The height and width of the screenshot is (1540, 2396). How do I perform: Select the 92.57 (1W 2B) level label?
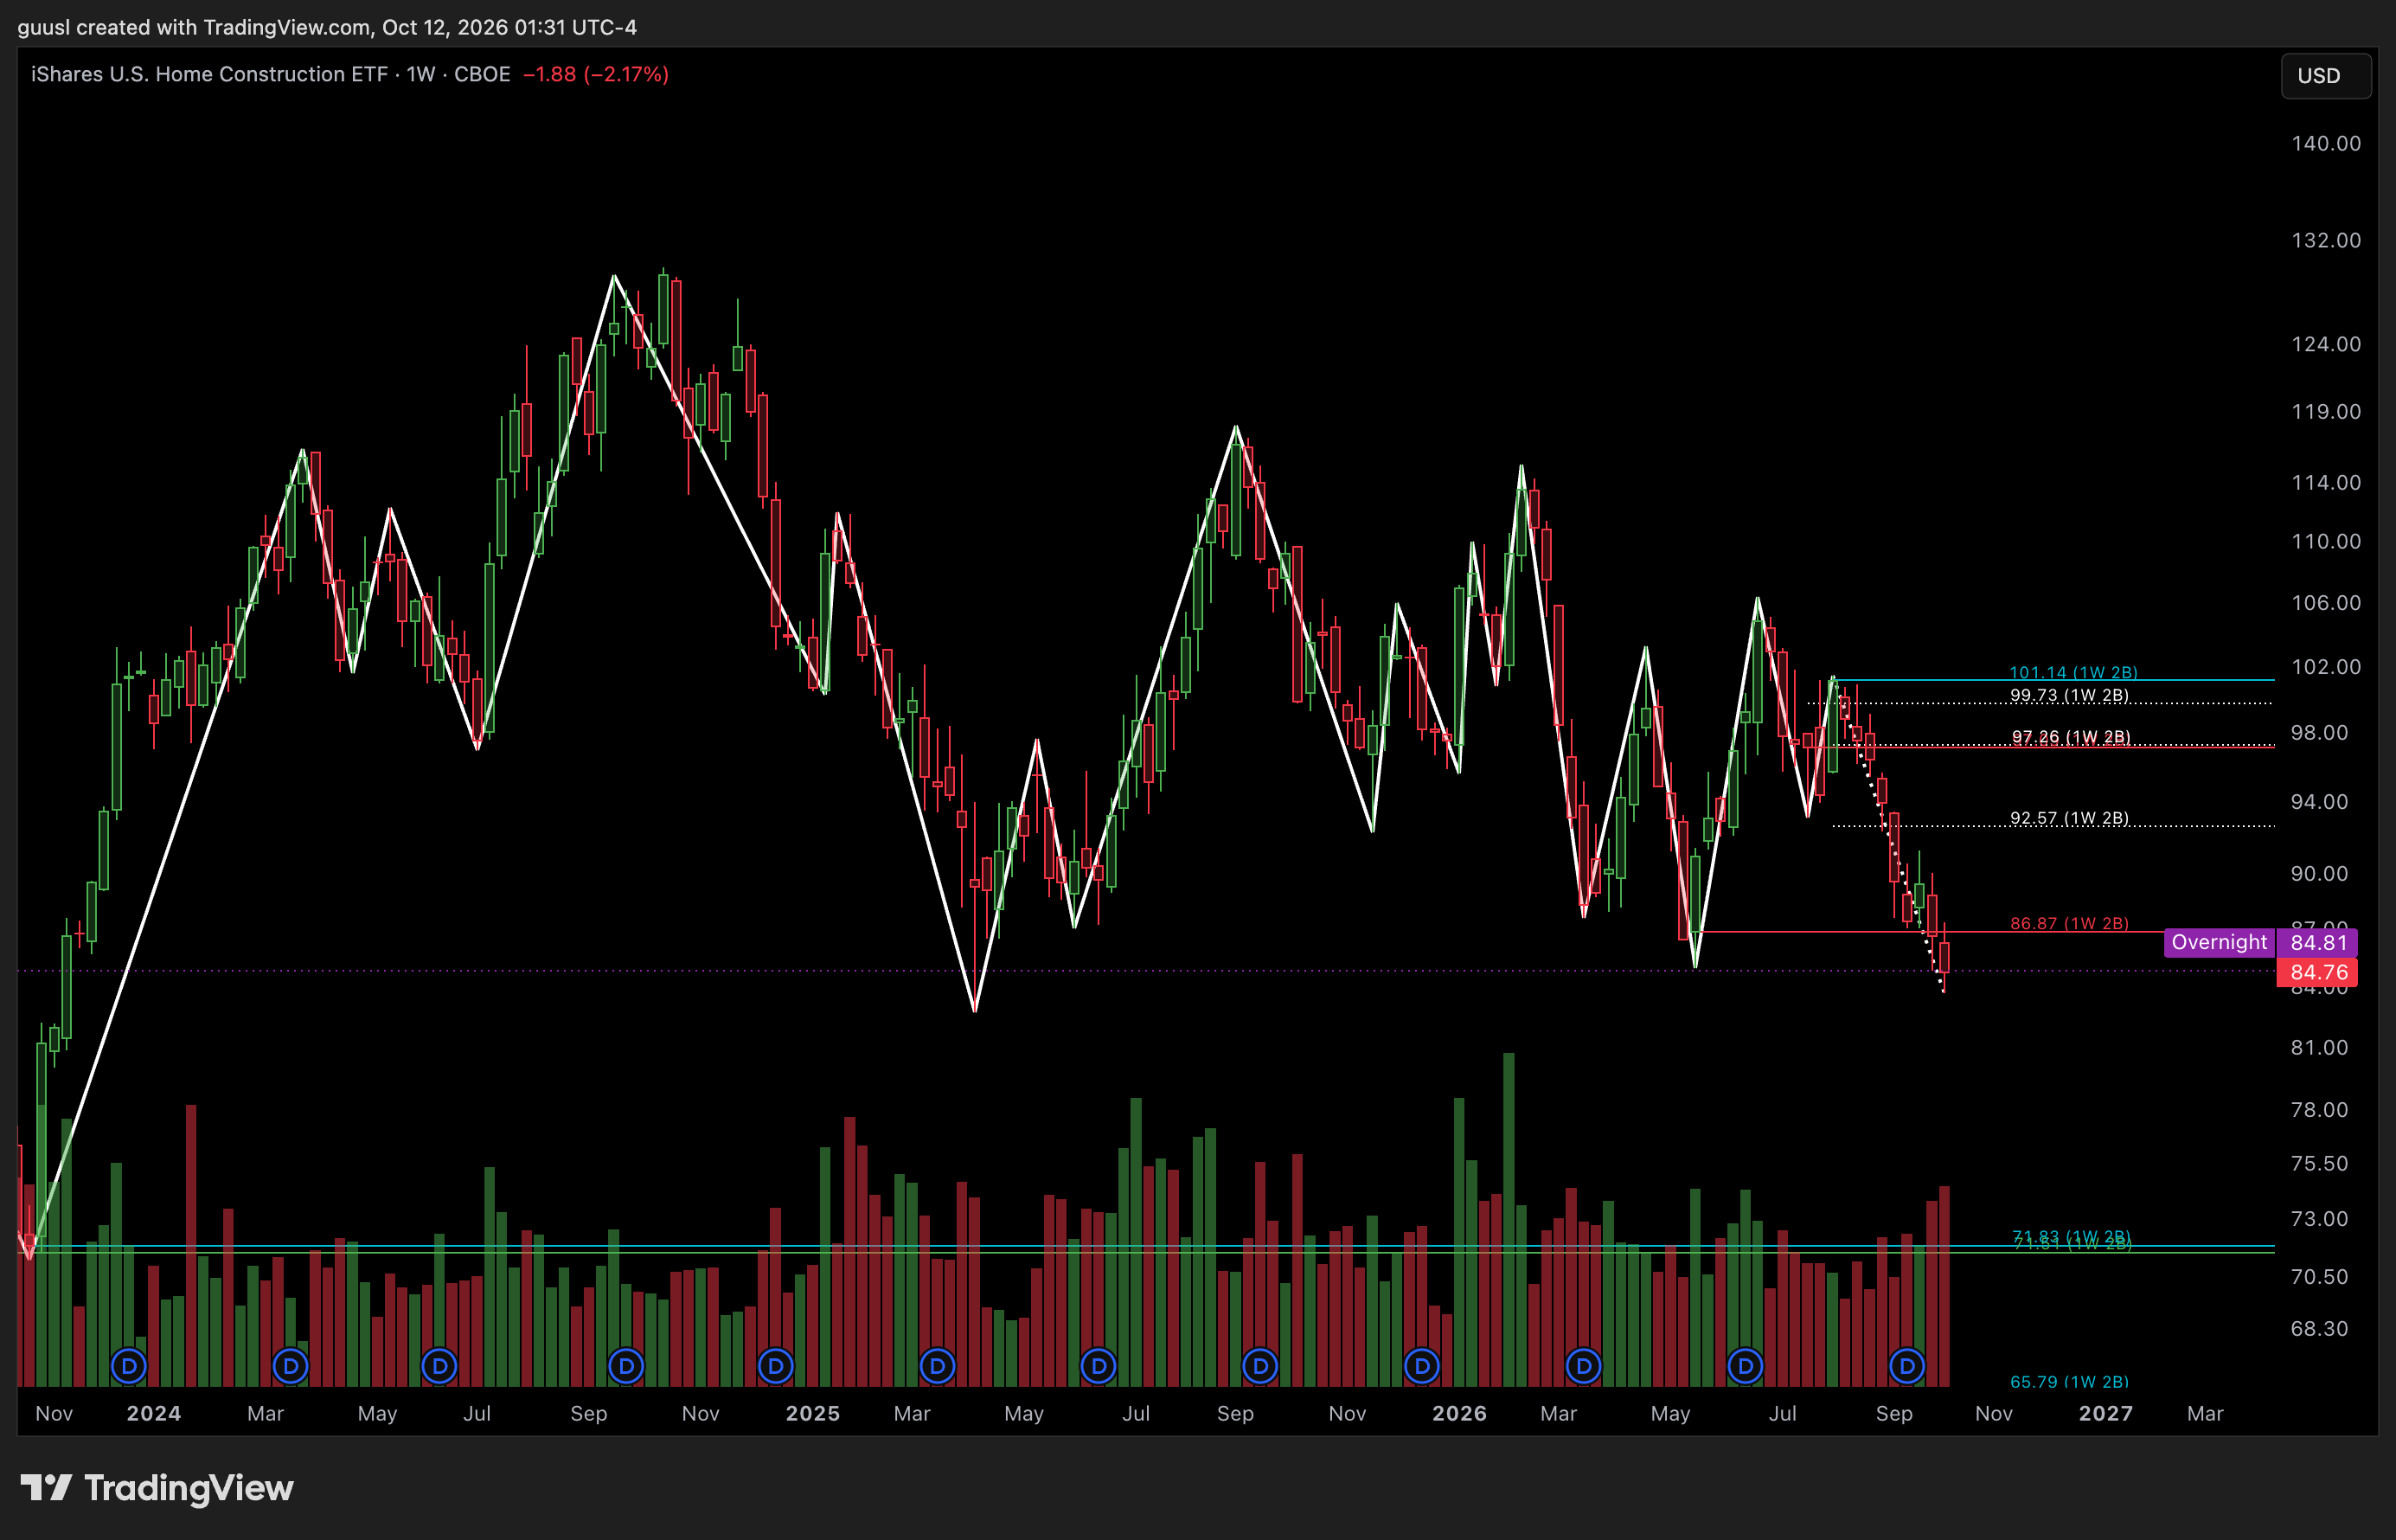pyautogui.click(x=2069, y=818)
